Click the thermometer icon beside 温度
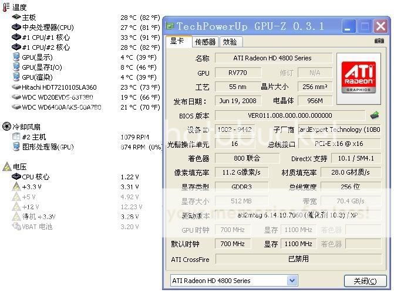Image resolution: width=394 pixels, height=293 pixels. click(x=6, y=7)
